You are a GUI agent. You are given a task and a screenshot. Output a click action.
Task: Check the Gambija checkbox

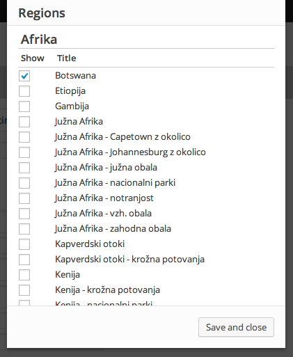click(24, 106)
